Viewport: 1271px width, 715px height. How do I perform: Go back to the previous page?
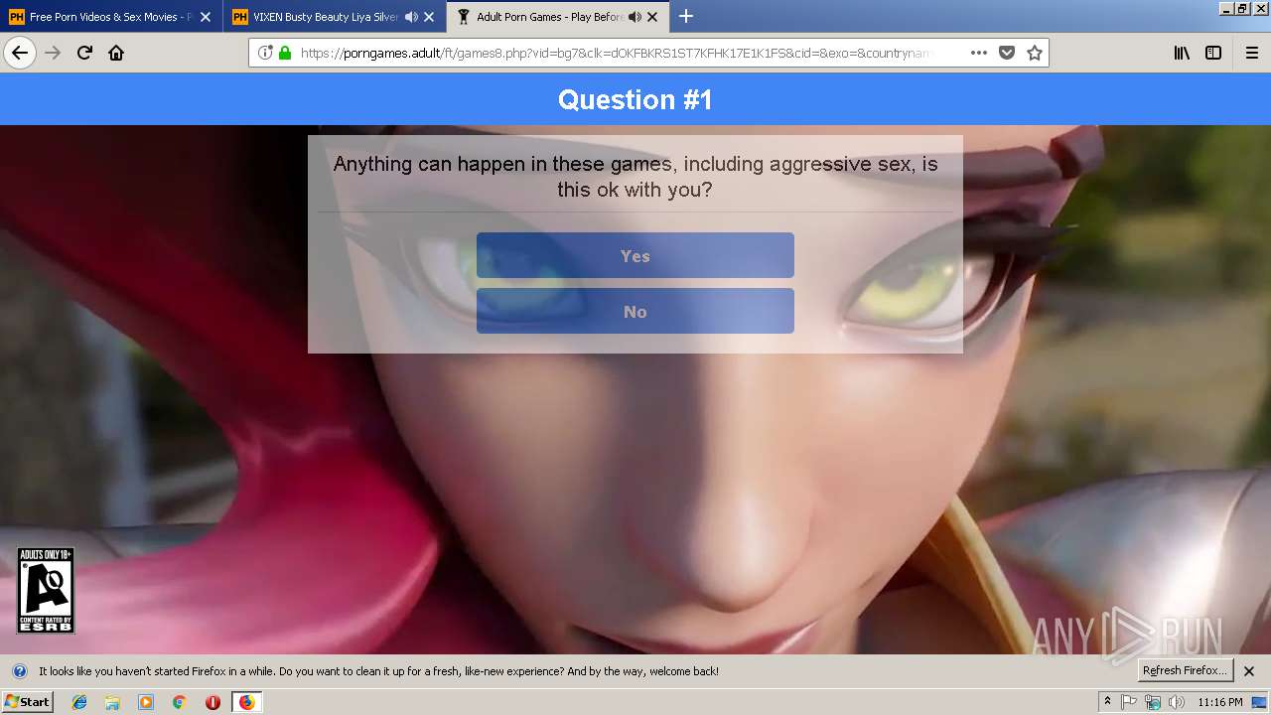tap(20, 53)
